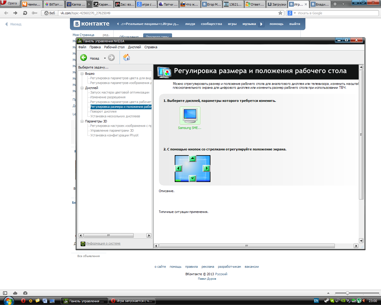Move screen position right with green arrow
Screen dimensions: 381x305
coord(207,168)
